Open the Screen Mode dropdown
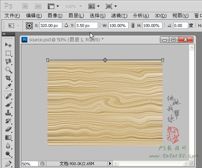202x168 pixels. pos(111,6)
